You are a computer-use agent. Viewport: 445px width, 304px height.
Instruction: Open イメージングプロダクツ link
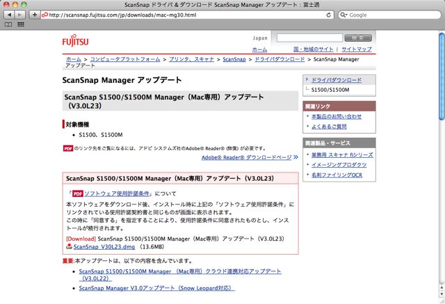[x=339, y=165]
